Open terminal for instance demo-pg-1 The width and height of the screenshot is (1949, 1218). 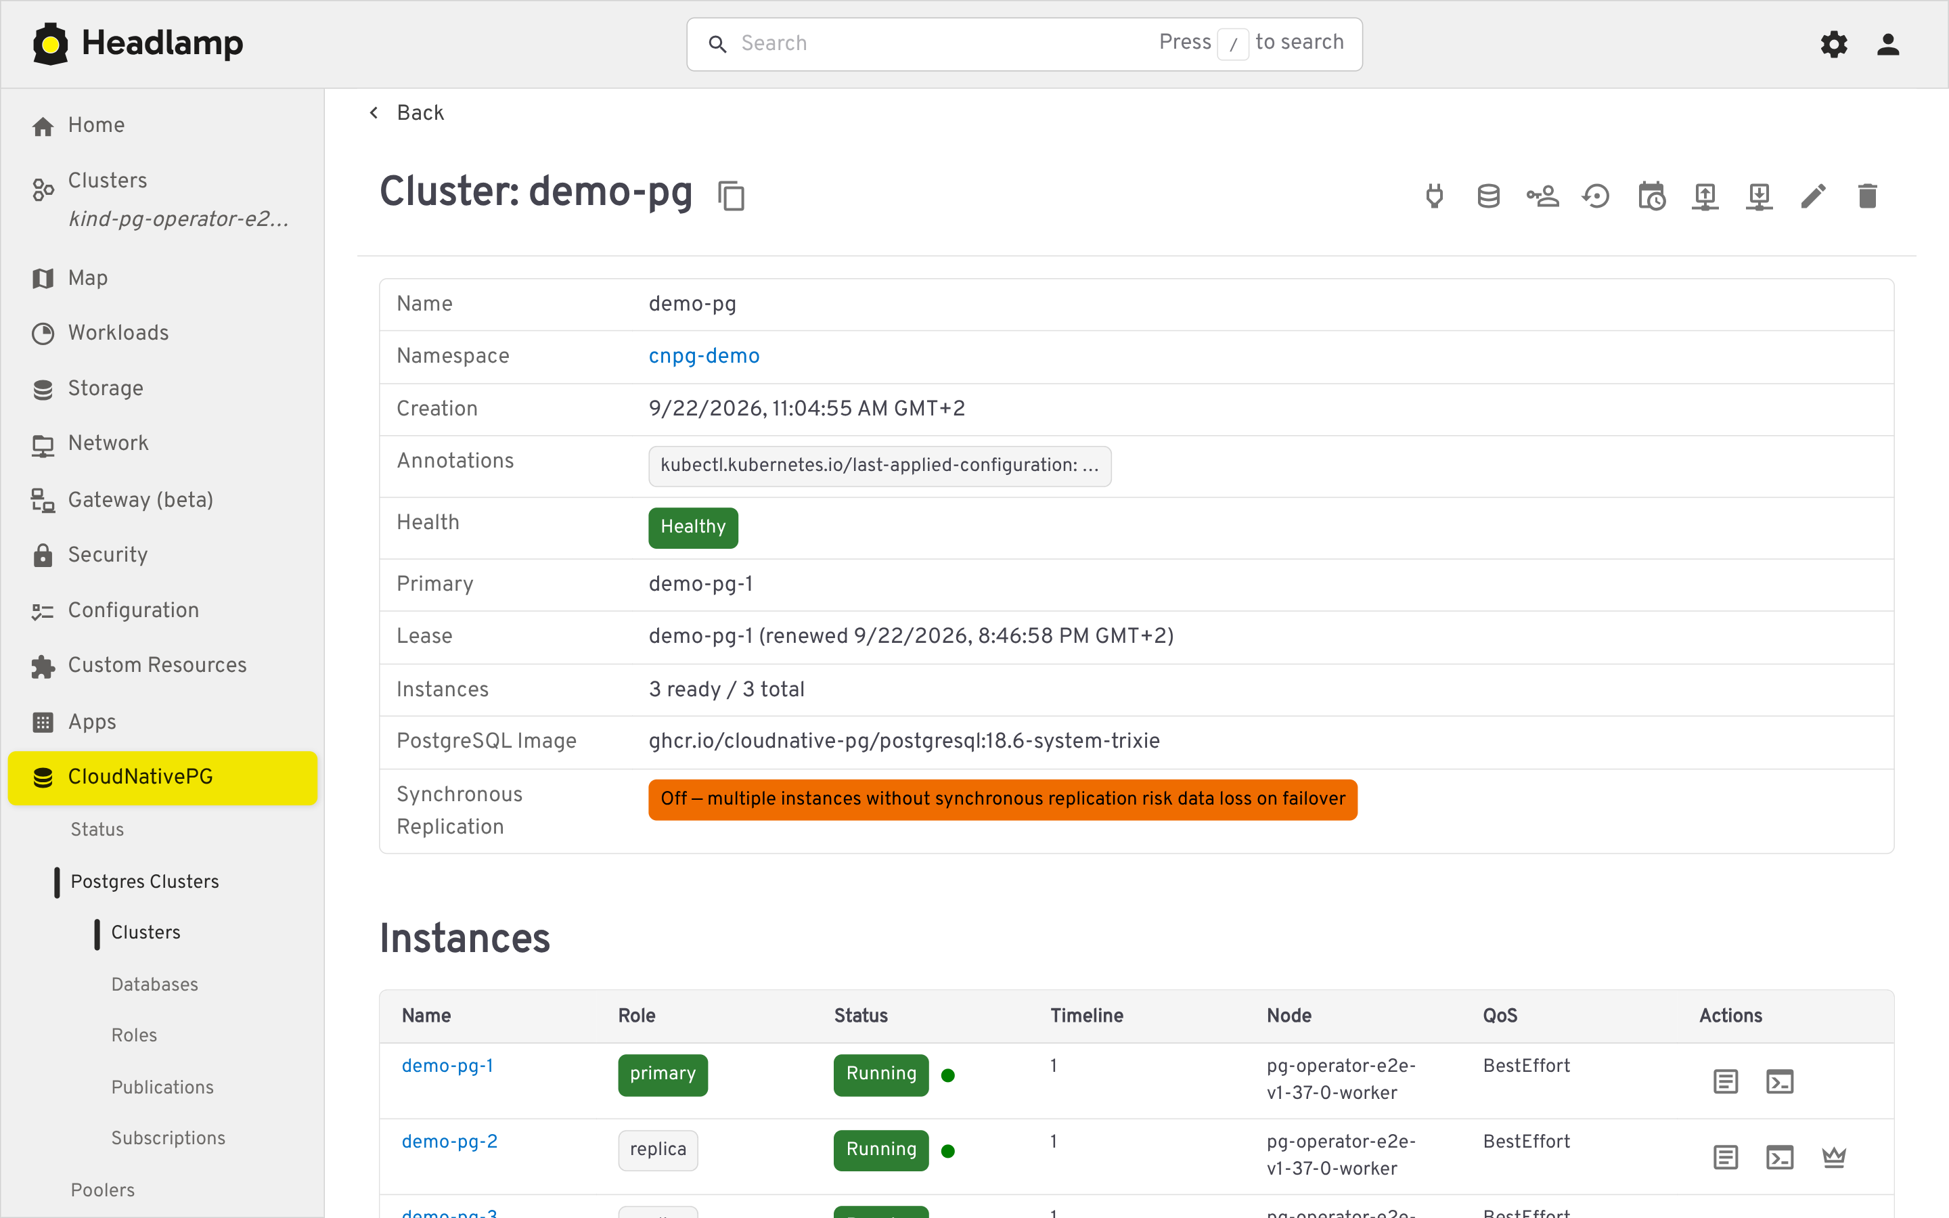point(1780,1081)
